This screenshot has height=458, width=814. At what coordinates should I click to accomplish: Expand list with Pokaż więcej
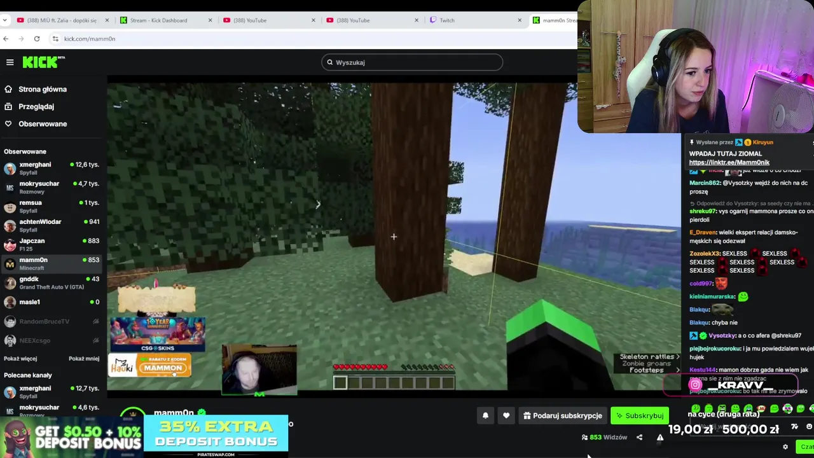pyautogui.click(x=20, y=358)
